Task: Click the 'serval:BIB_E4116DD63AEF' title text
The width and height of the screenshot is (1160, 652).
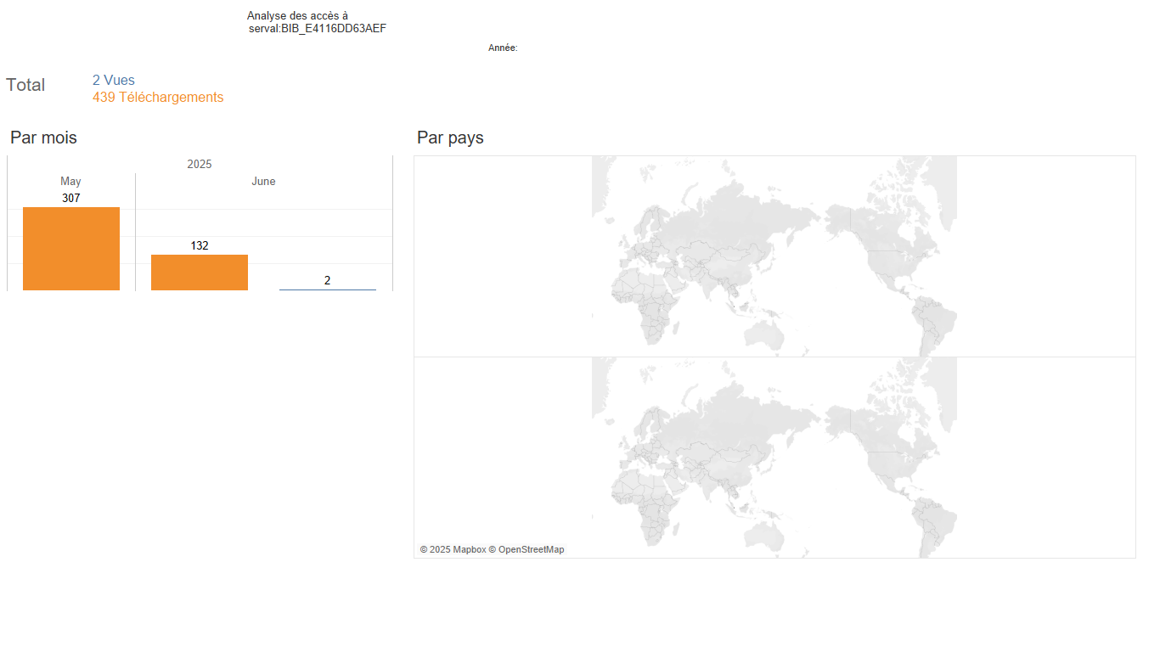Action: pos(318,28)
